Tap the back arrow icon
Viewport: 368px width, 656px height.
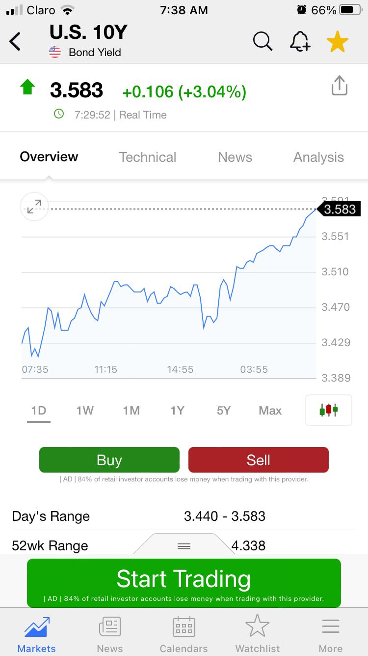[x=15, y=42]
